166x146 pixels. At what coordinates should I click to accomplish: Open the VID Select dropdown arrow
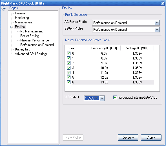tap(102, 98)
